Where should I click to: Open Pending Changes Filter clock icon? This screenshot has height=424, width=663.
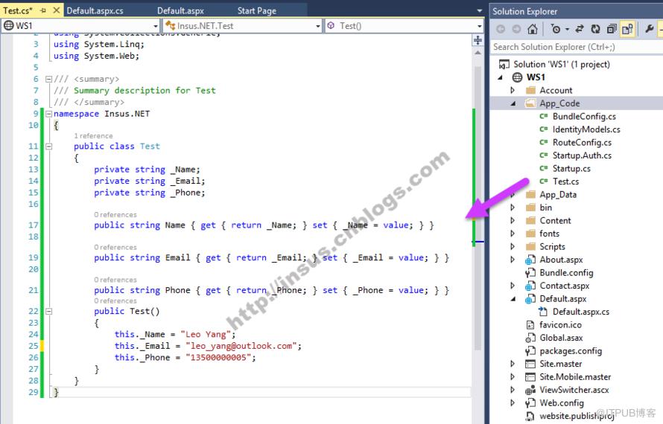pyautogui.click(x=556, y=29)
